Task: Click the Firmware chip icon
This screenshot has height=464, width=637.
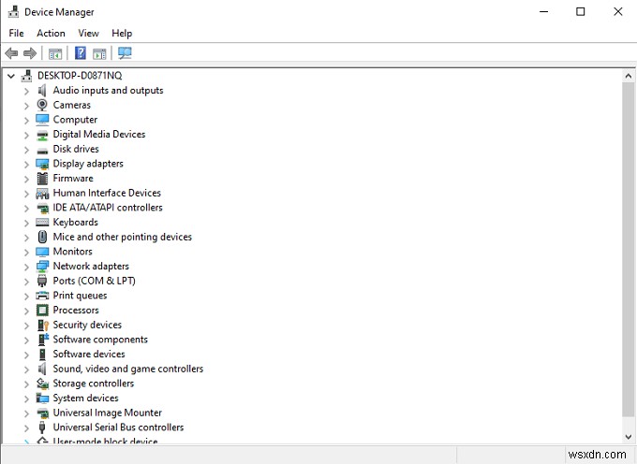Action: 42,178
